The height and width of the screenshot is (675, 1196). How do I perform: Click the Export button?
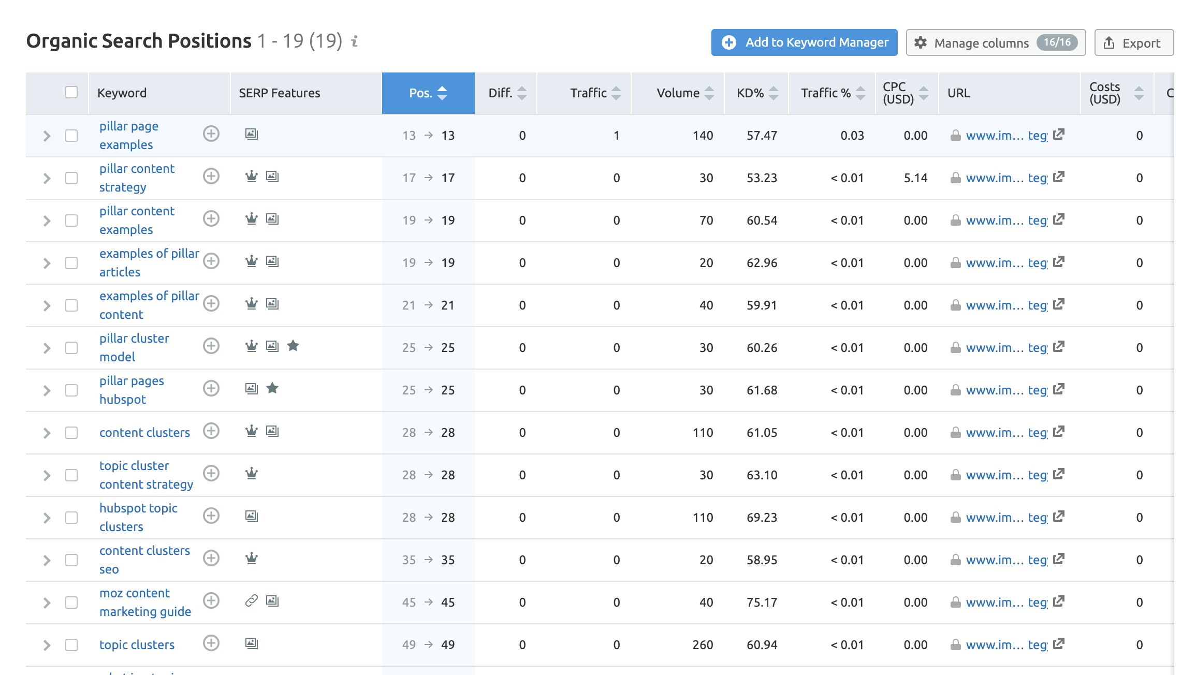tap(1133, 43)
